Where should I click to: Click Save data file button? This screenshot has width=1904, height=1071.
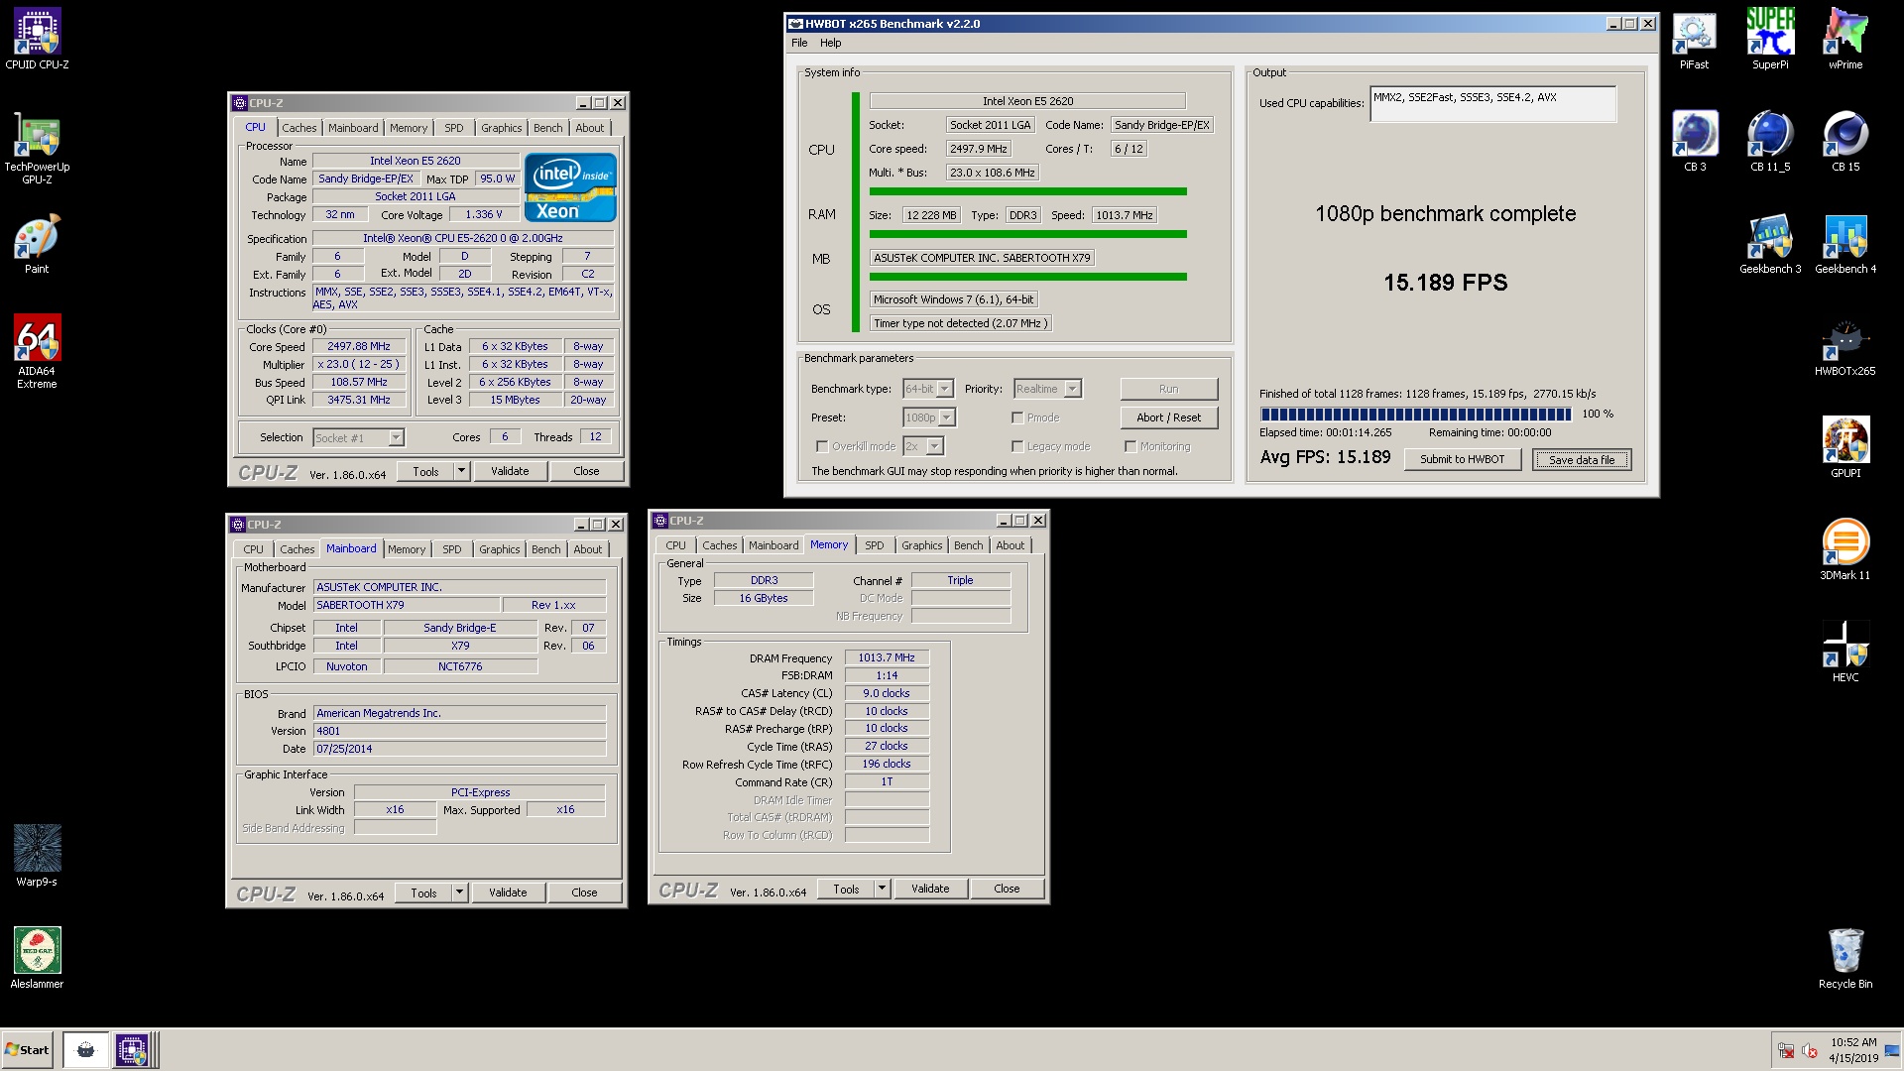pyautogui.click(x=1582, y=459)
